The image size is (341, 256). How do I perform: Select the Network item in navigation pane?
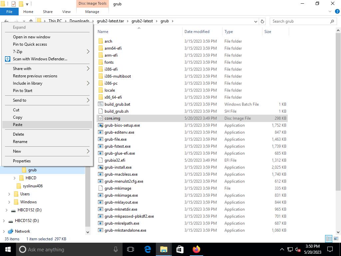tap(22, 231)
